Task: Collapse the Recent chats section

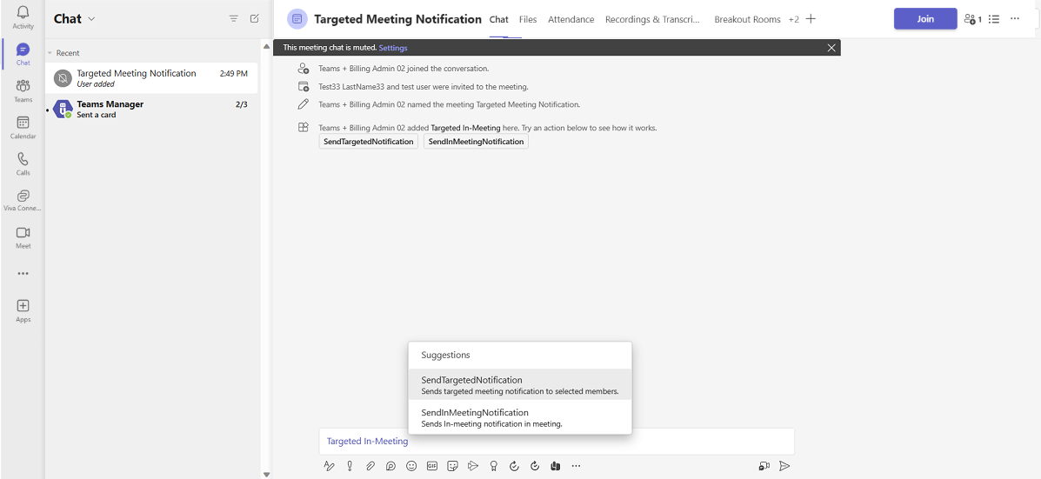Action: coord(50,53)
